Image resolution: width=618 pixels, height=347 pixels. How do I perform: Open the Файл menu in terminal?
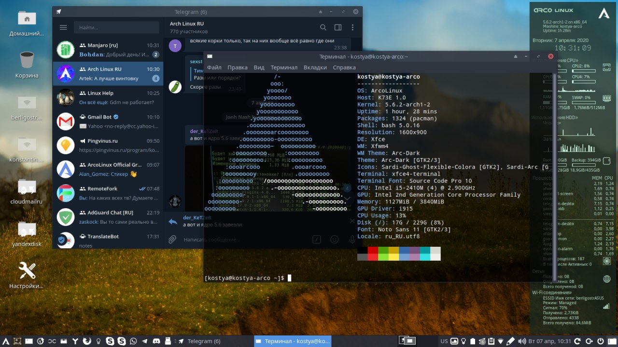(x=214, y=67)
